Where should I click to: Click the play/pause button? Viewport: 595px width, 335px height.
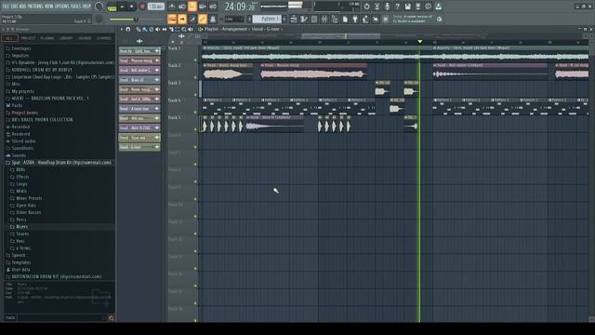(x=122, y=7)
